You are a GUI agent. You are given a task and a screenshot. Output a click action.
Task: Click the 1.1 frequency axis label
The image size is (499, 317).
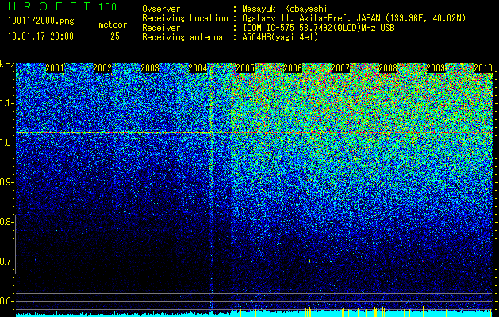6,103
